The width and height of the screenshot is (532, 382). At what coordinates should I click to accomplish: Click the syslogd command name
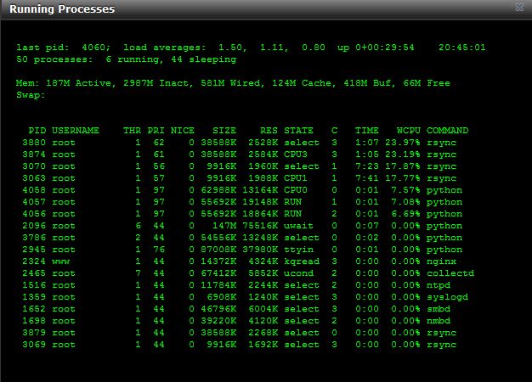pos(447,297)
